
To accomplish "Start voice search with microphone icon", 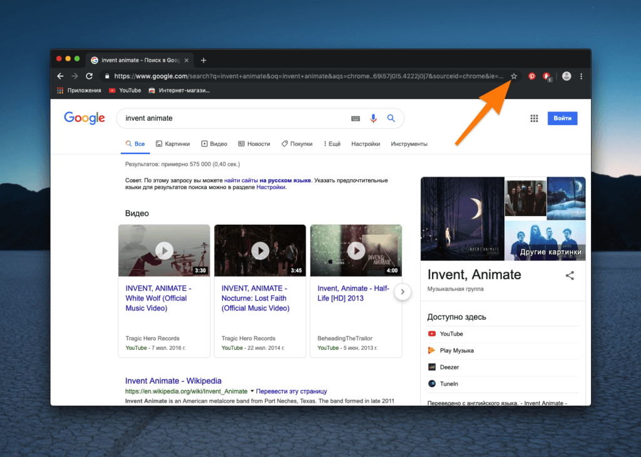I will [x=373, y=118].
